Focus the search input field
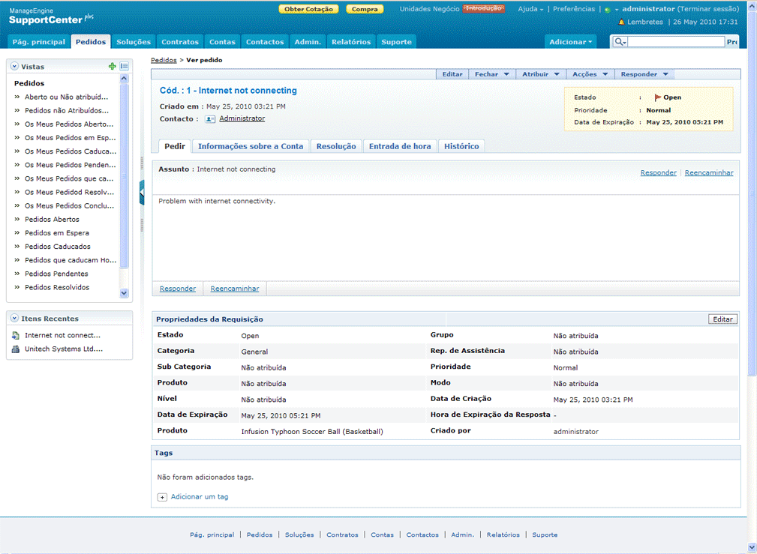This screenshot has width=757, height=554. pyautogui.click(x=676, y=42)
